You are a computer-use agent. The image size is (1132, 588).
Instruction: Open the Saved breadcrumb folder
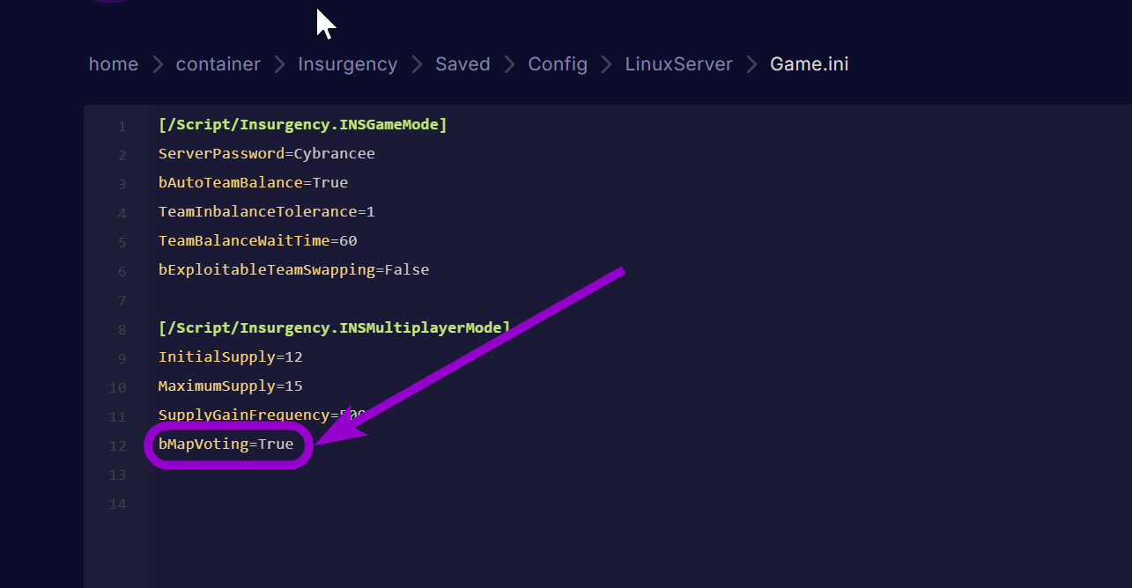tap(462, 64)
